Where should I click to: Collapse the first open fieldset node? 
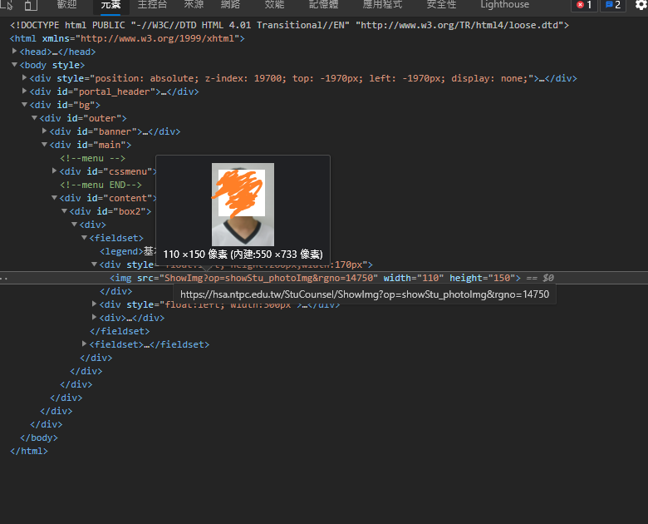point(84,238)
